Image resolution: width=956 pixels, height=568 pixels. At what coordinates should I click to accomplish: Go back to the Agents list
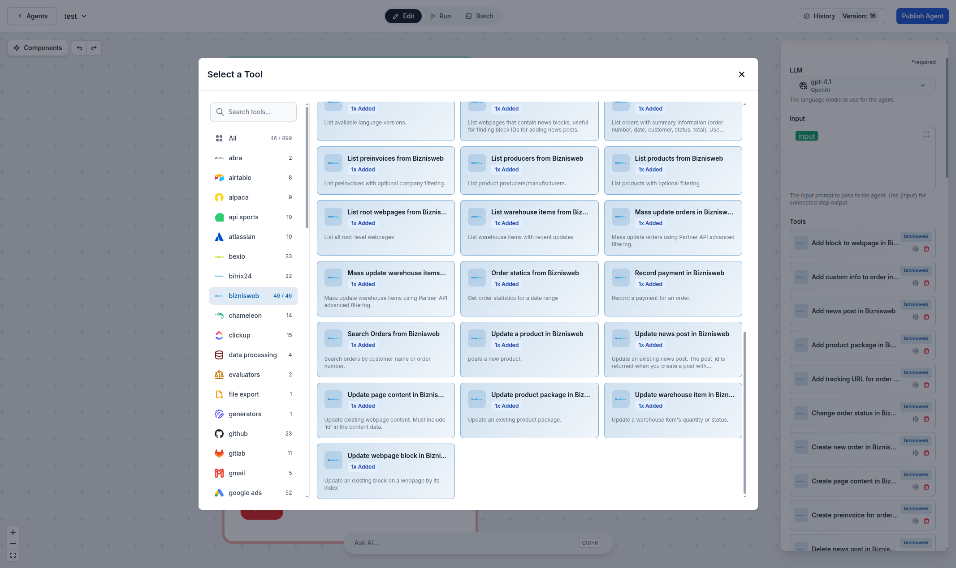32,16
